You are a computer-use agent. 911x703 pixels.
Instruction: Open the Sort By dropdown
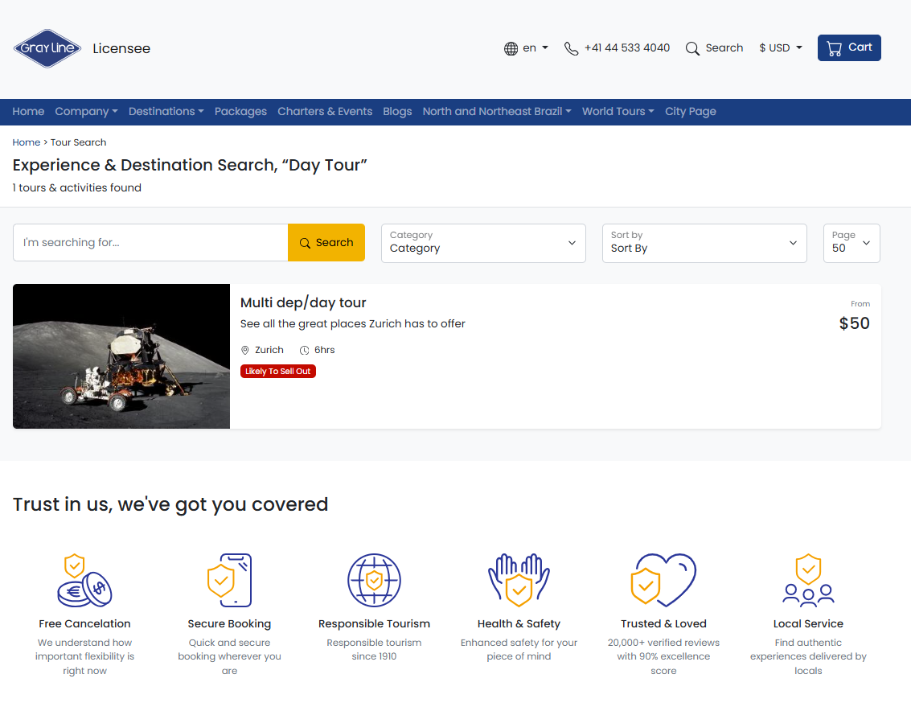[x=704, y=243]
